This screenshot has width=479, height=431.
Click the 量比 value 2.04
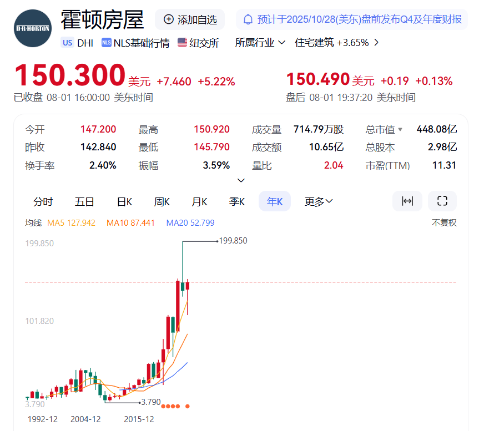tap(334, 165)
